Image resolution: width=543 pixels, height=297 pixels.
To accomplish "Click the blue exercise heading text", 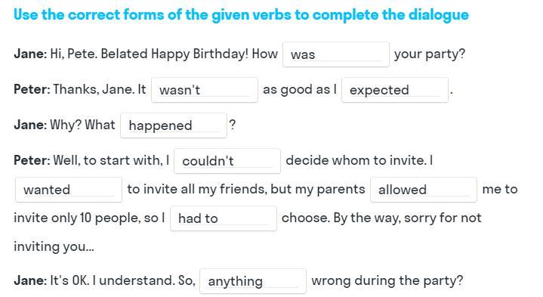I will coord(241,15).
